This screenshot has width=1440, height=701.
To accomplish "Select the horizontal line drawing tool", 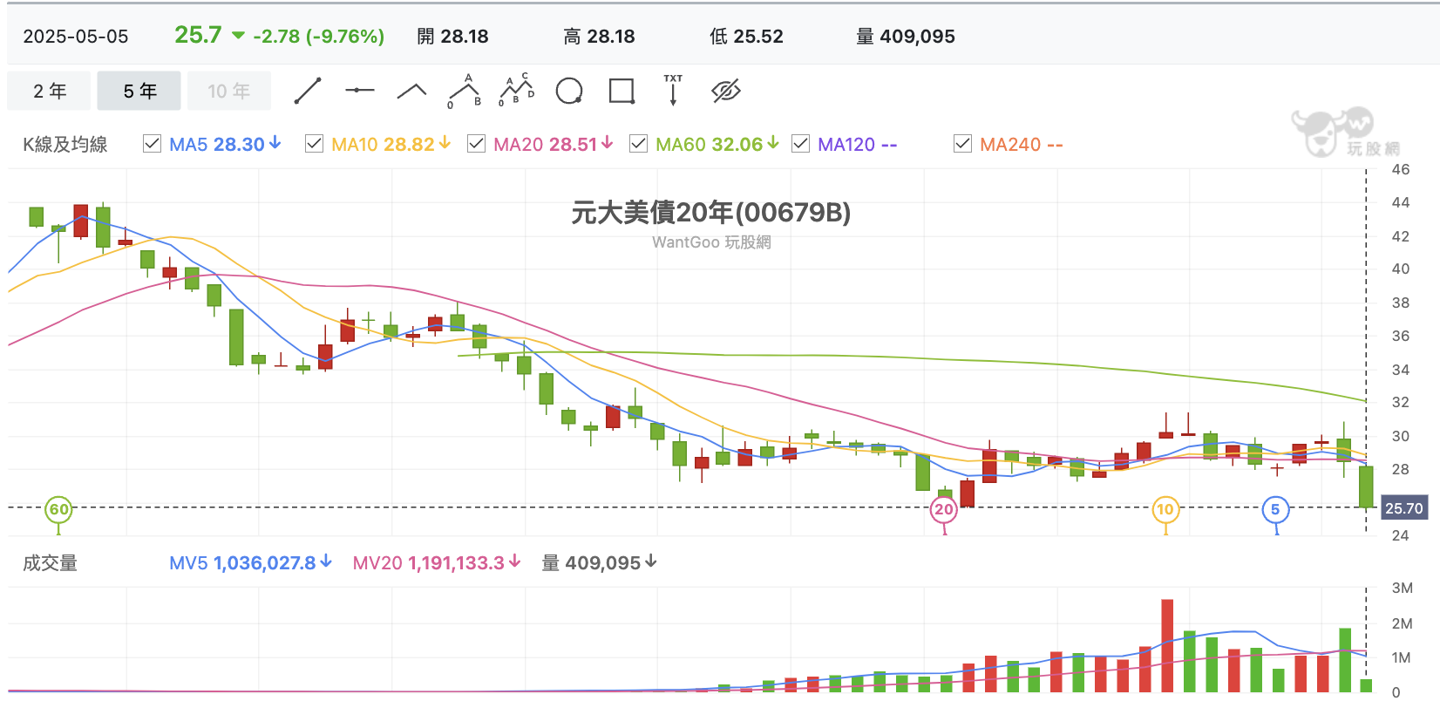I will (x=359, y=90).
